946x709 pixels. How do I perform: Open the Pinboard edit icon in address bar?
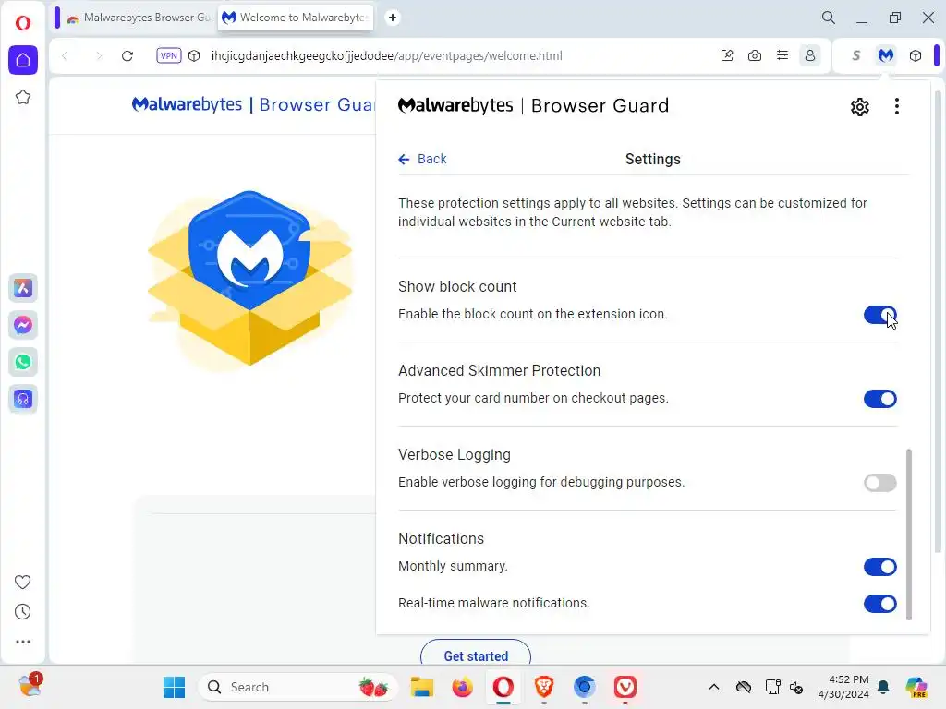coord(727,55)
